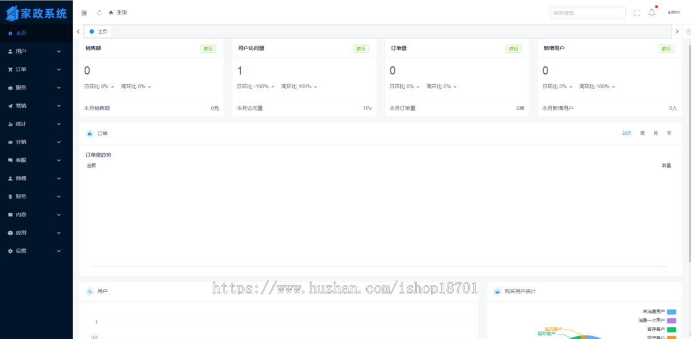
Task: Click the 内容 book icon in sidebar
Action: click(x=10, y=214)
